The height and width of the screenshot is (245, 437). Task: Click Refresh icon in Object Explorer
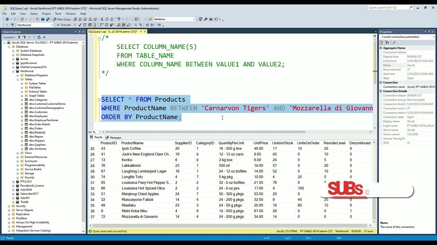[x=39, y=37]
